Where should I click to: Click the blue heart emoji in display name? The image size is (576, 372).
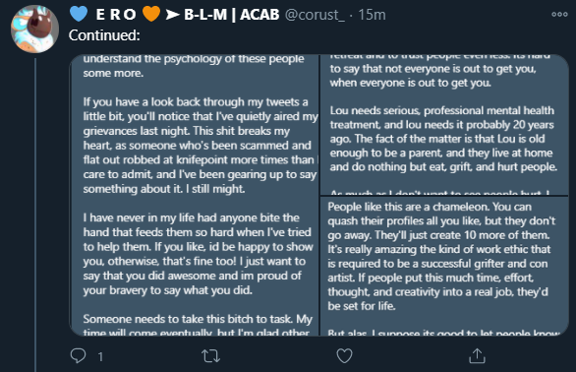coord(79,14)
